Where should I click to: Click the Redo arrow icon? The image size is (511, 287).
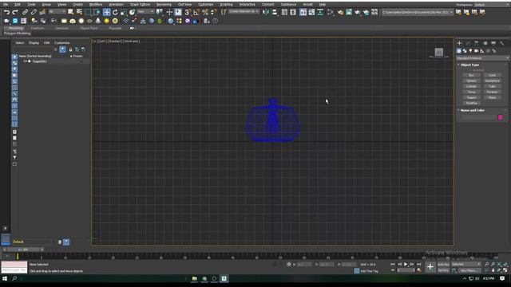[15, 13]
